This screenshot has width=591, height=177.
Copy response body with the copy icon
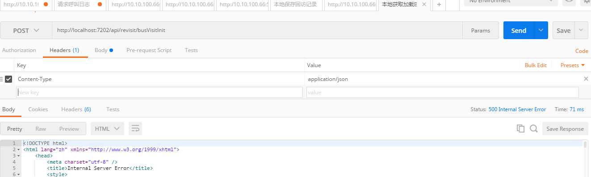(520, 129)
